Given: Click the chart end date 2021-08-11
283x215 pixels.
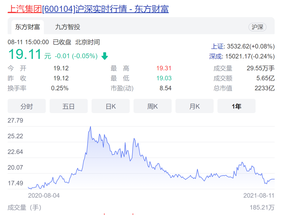Looking at the screenshot, I should pos(259,196).
